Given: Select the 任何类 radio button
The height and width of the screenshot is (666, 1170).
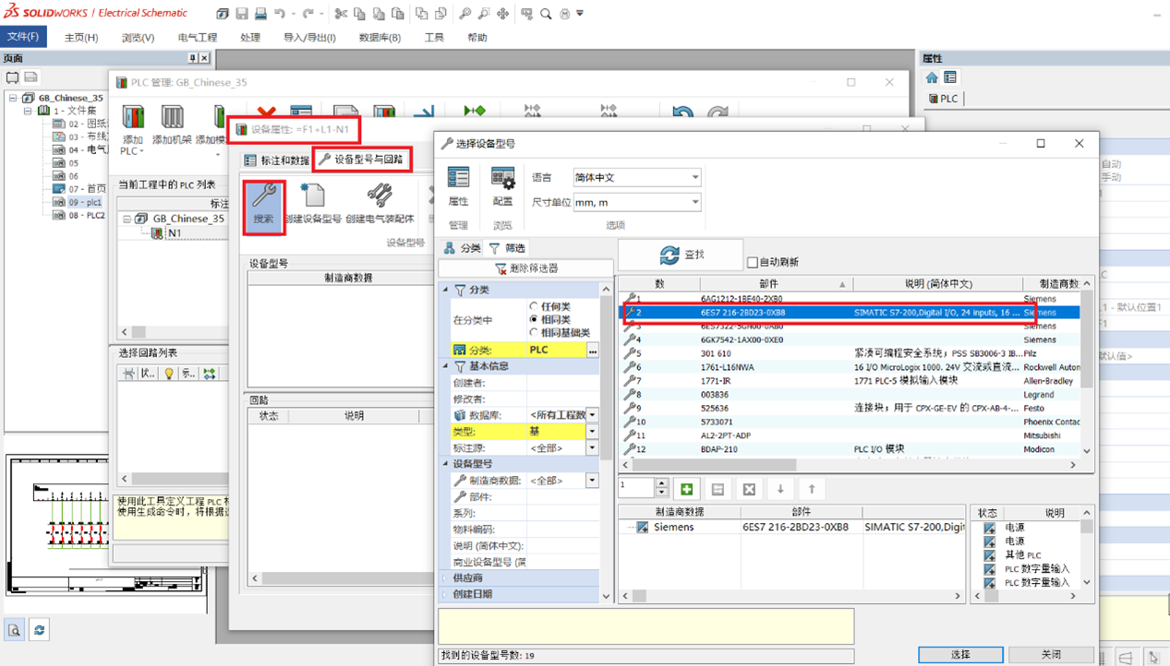Looking at the screenshot, I should tap(534, 306).
